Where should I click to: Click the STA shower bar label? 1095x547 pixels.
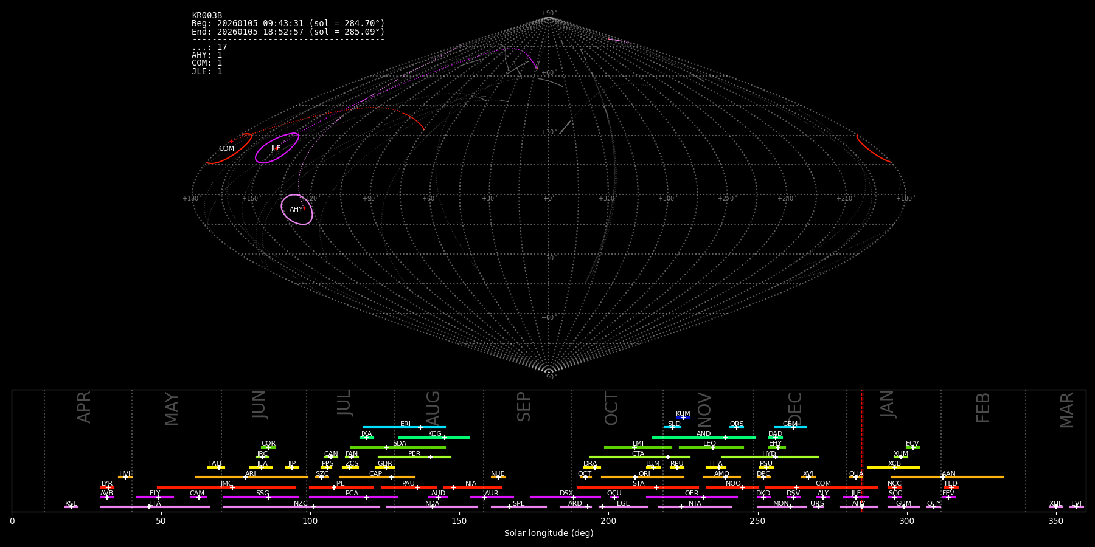(x=638, y=483)
